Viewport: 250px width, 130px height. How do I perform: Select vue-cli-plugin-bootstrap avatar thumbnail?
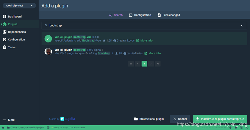pyautogui.click(x=48, y=51)
